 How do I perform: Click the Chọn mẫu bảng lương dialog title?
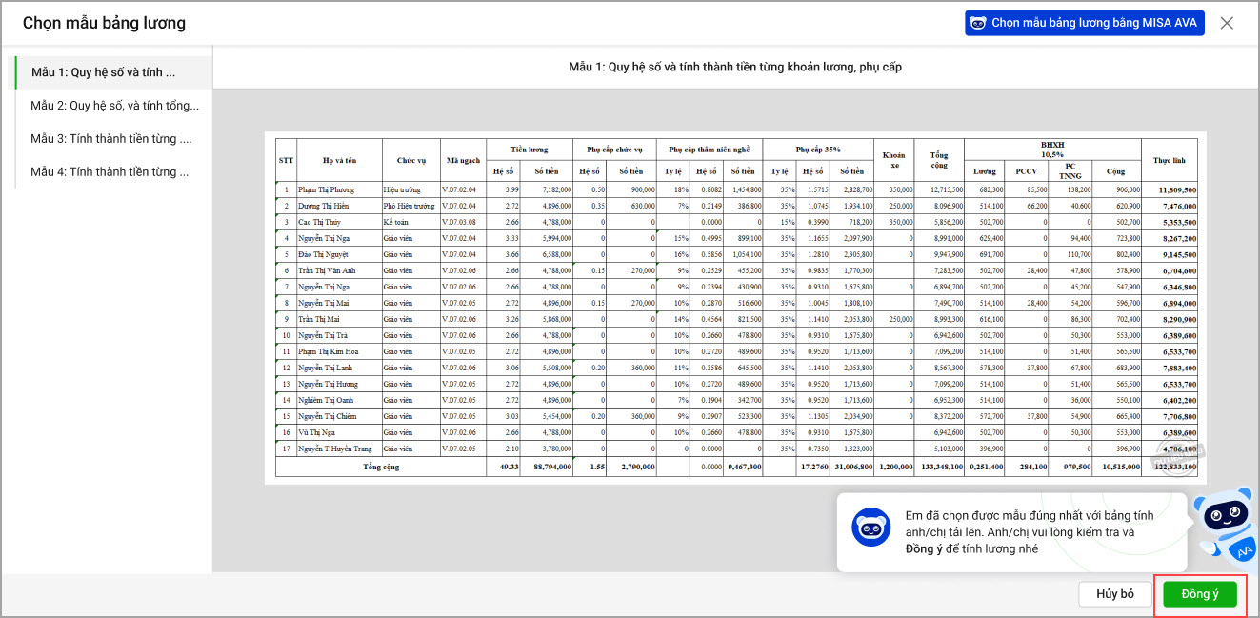point(104,23)
